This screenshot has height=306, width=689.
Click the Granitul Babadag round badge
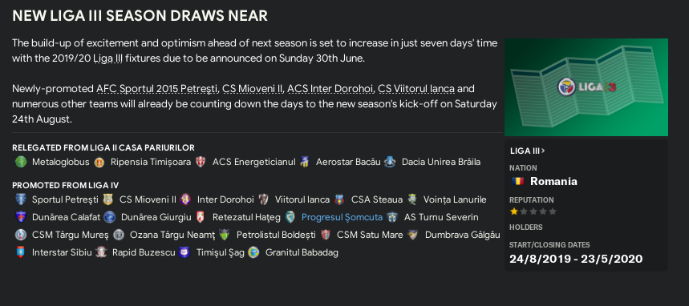tap(253, 252)
